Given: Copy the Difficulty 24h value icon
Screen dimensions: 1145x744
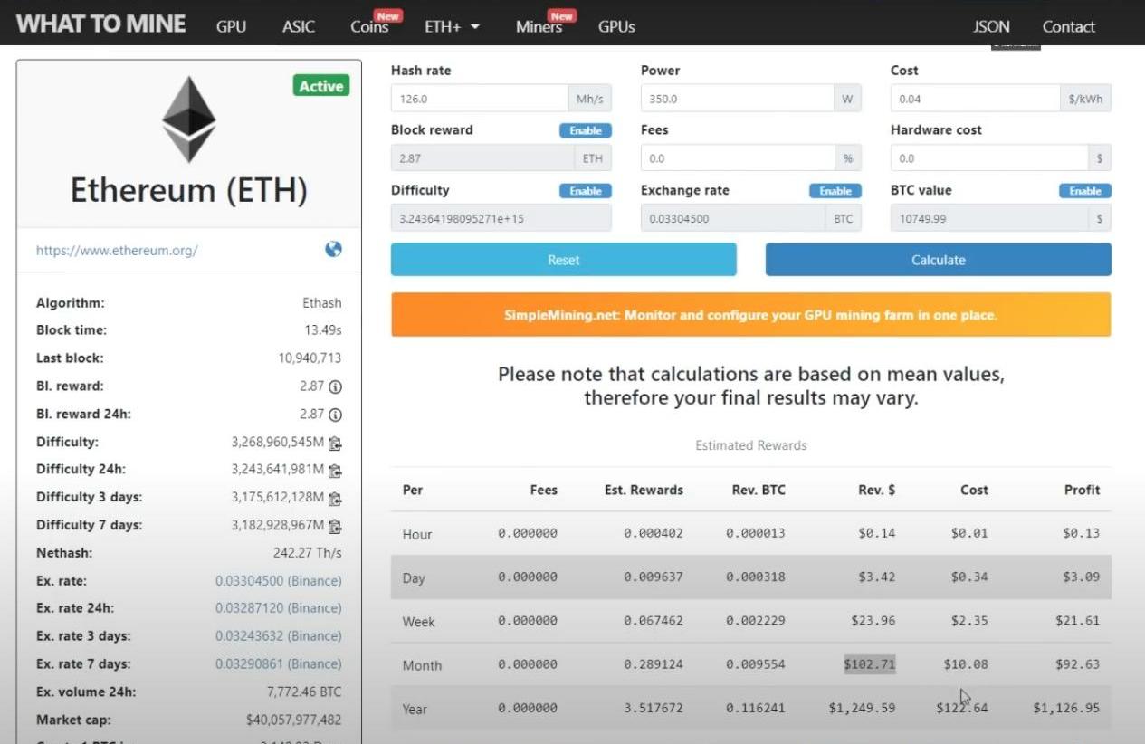Looking at the screenshot, I should pyautogui.click(x=335, y=470).
